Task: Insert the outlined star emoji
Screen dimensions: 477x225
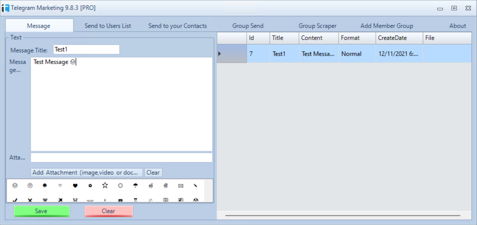Action: coord(105,185)
